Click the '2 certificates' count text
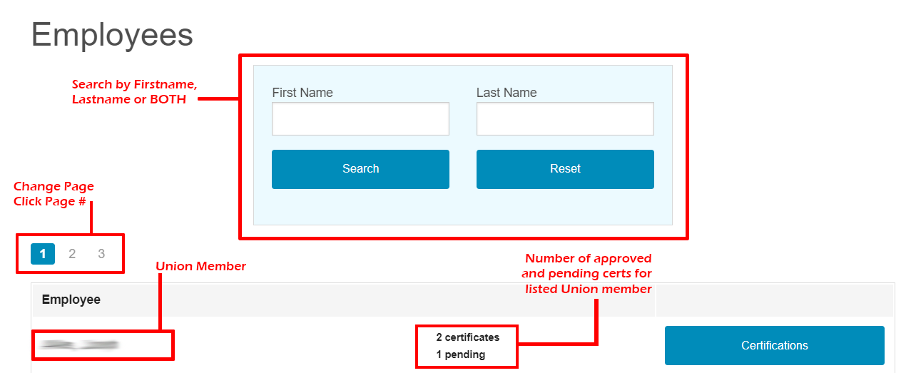 pos(468,337)
